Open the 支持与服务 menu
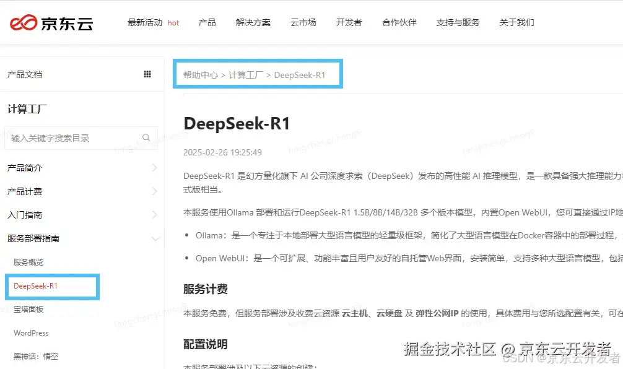 458,23
